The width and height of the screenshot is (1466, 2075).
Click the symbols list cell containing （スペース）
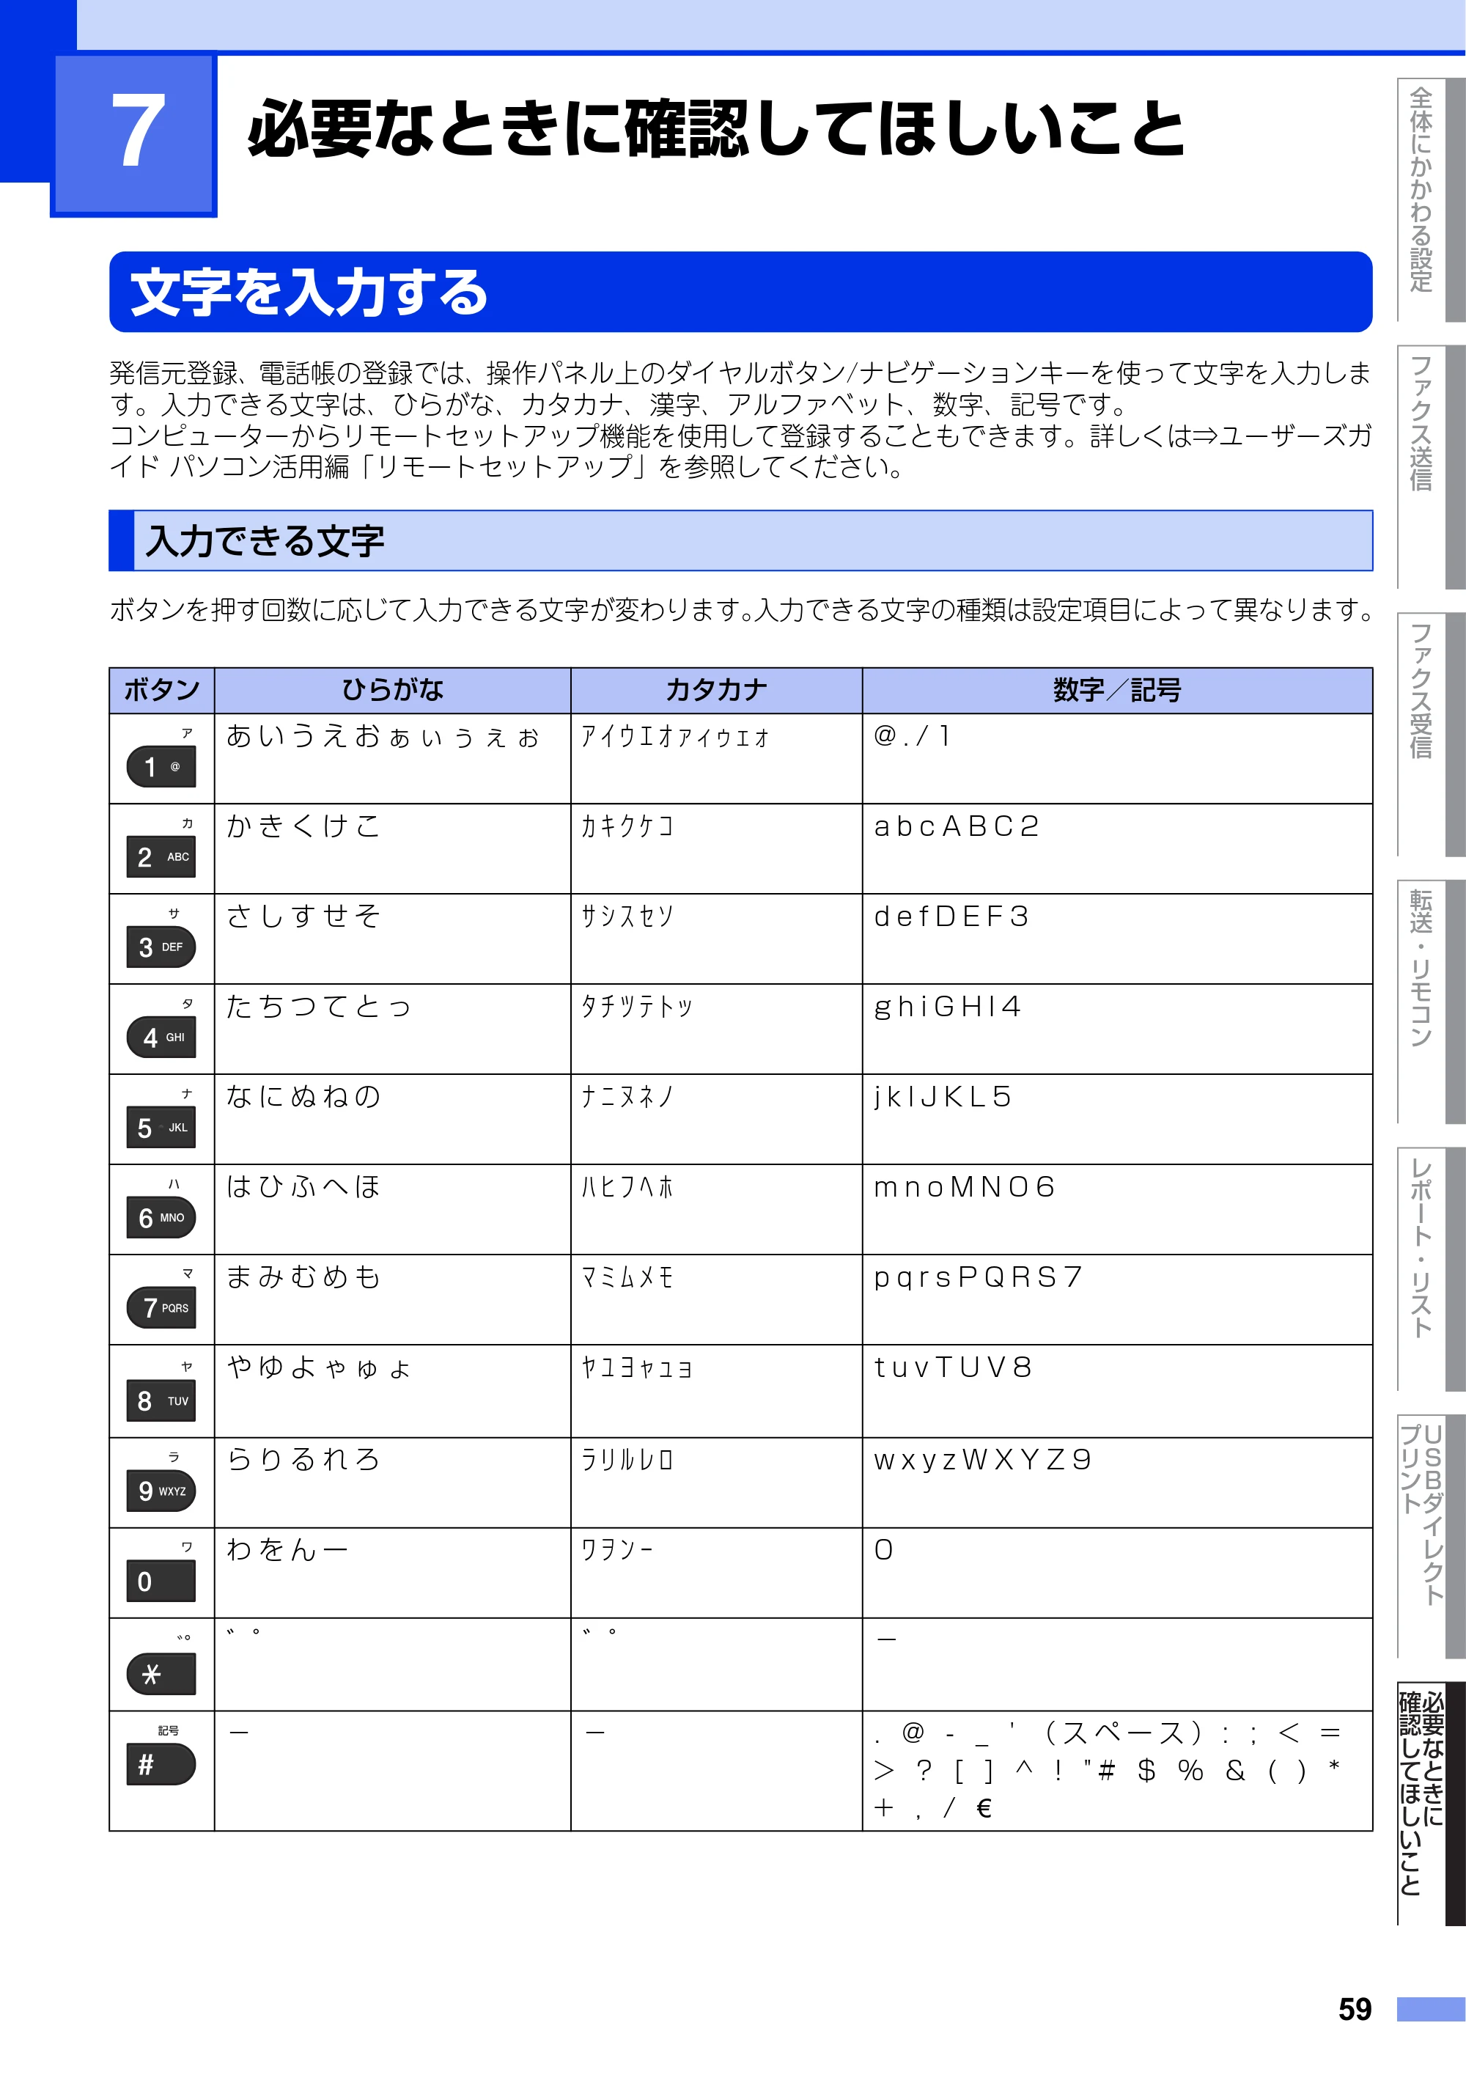[x=1117, y=1771]
